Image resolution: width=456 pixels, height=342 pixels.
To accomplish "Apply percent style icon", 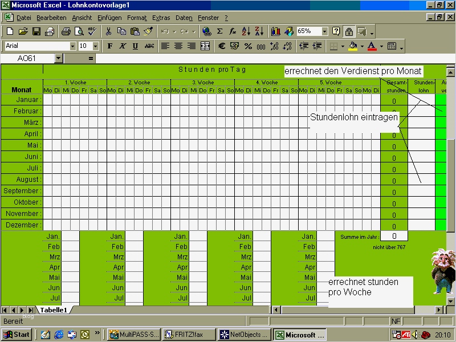I will pyautogui.click(x=248, y=46).
